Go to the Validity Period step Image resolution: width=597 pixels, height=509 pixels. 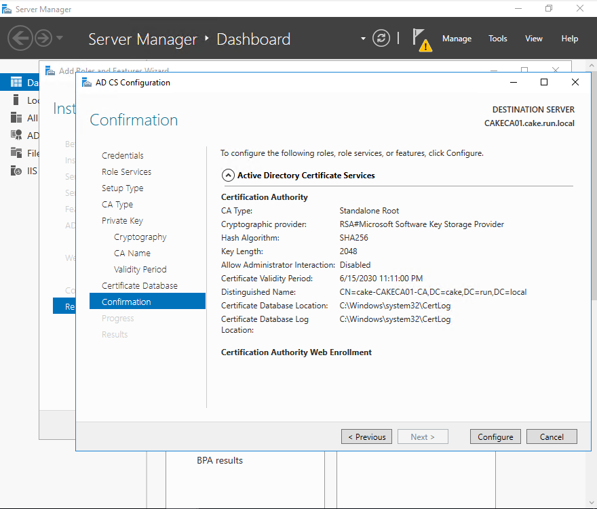pos(140,269)
